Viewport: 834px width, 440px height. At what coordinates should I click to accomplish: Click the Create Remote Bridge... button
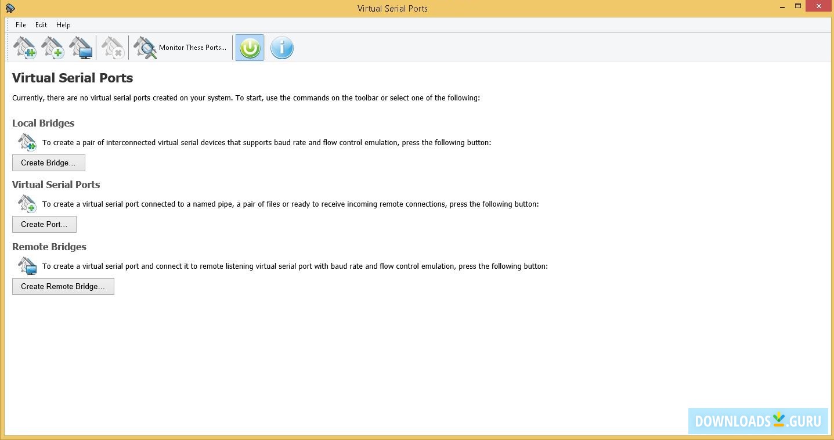click(63, 286)
